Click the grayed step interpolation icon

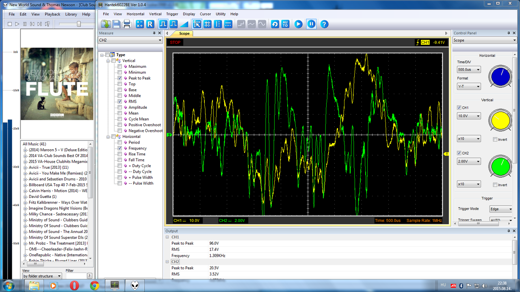pyautogui.click(x=241, y=24)
